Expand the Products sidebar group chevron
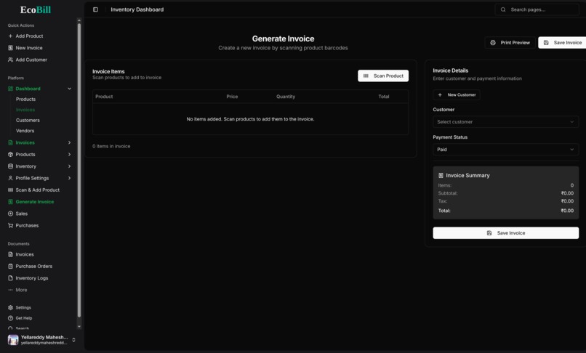586x353 pixels. click(x=70, y=154)
